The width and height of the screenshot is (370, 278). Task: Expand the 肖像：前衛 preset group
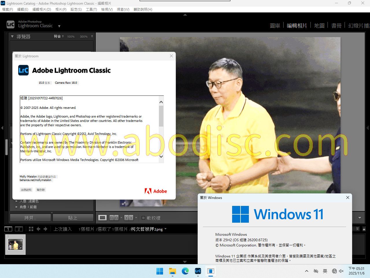[x=16, y=207]
